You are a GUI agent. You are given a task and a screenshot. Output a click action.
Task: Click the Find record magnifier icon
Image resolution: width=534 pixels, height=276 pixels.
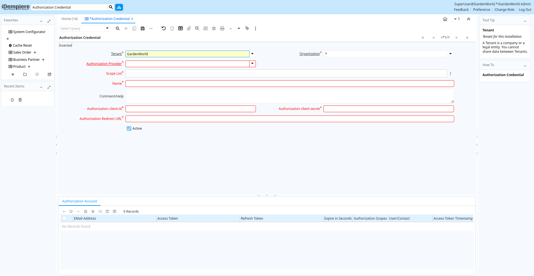(x=118, y=28)
